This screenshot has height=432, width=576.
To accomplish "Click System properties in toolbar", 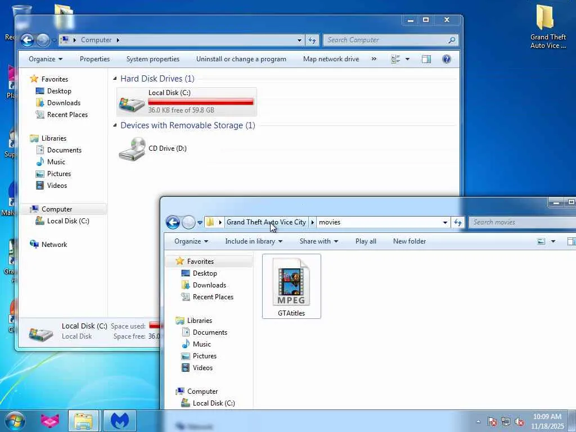I will pos(153,59).
